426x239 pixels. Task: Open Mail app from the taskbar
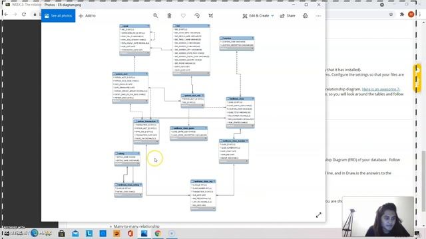(75, 233)
